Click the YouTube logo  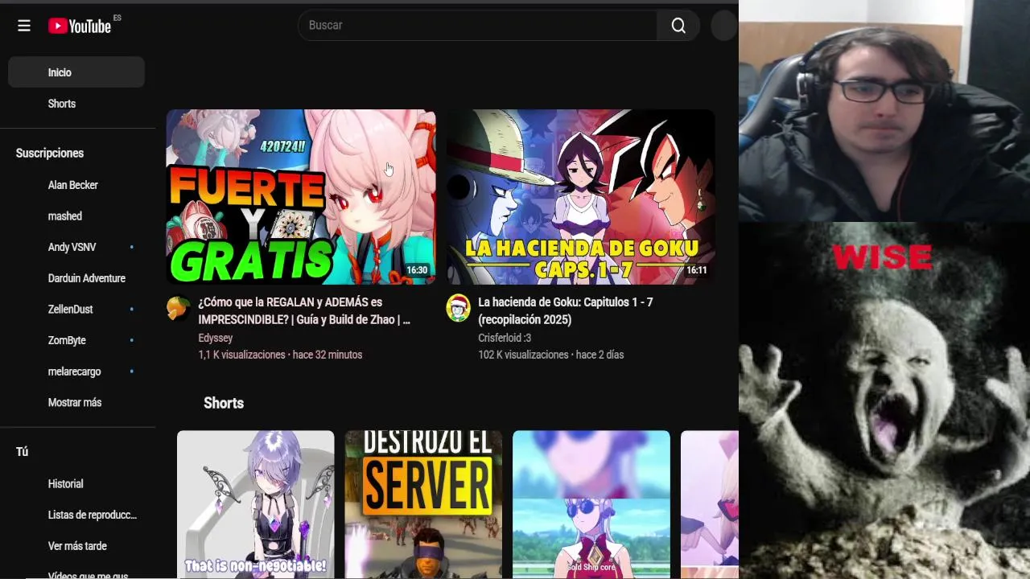pos(79,26)
